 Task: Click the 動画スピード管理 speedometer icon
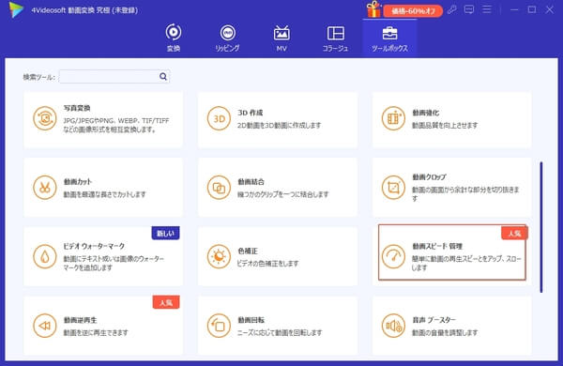(393, 256)
